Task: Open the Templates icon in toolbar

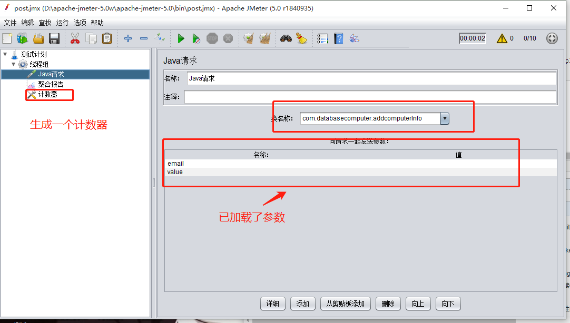Action: 22,38
